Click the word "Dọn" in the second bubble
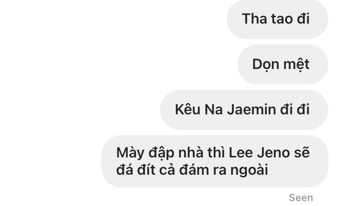 265,65
